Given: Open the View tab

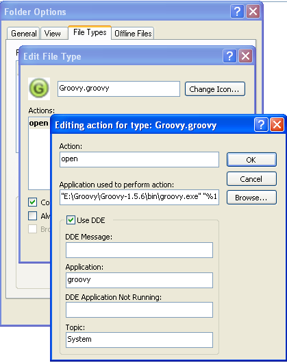Looking at the screenshot, I should coord(53,34).
